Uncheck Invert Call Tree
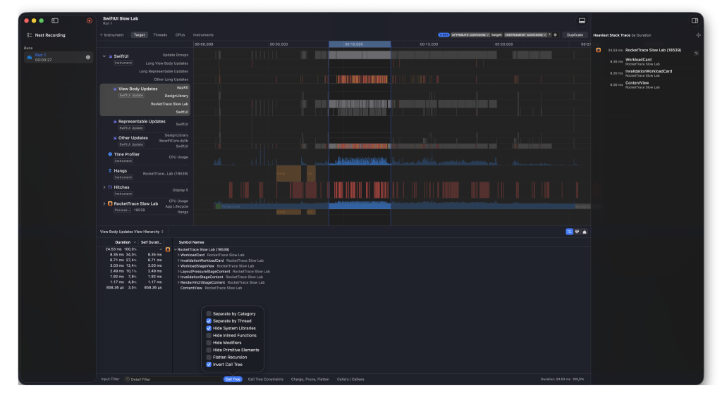 [x=209, y=365]
